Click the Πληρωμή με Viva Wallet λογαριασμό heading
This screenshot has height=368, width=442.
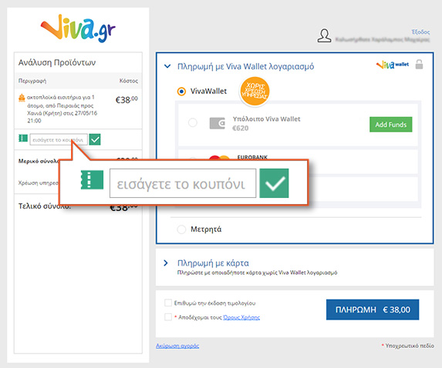[245, 66]
